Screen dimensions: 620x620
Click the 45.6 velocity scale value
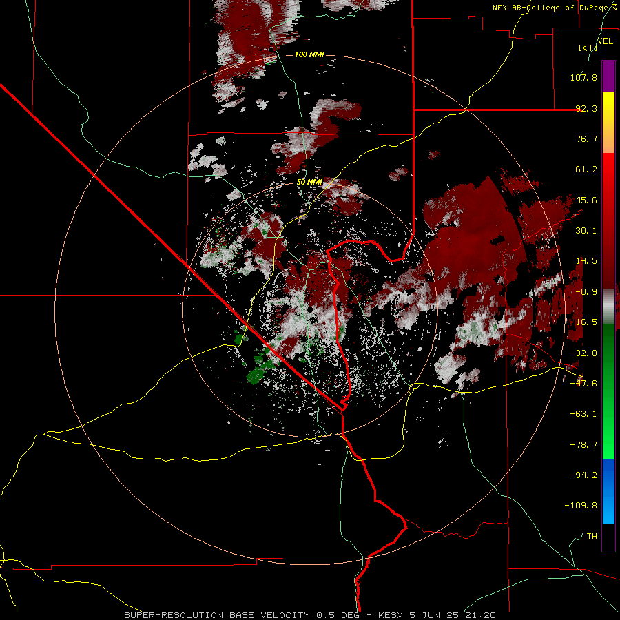point(586,200)
